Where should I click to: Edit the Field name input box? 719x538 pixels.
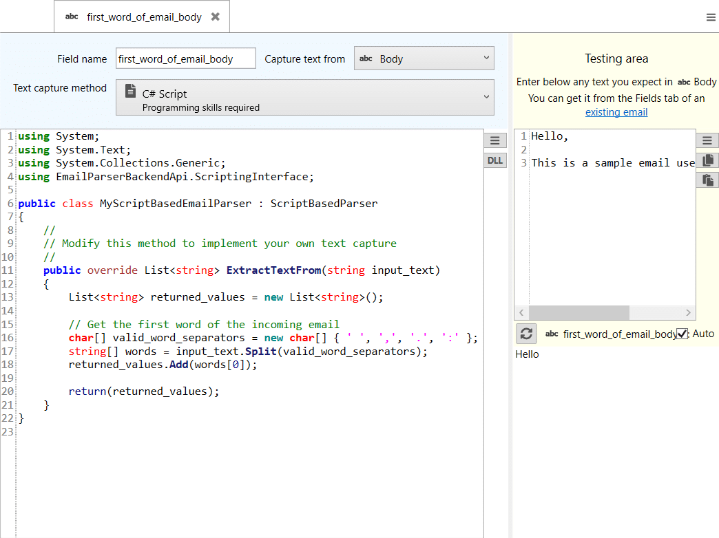(x=186, y=58)
